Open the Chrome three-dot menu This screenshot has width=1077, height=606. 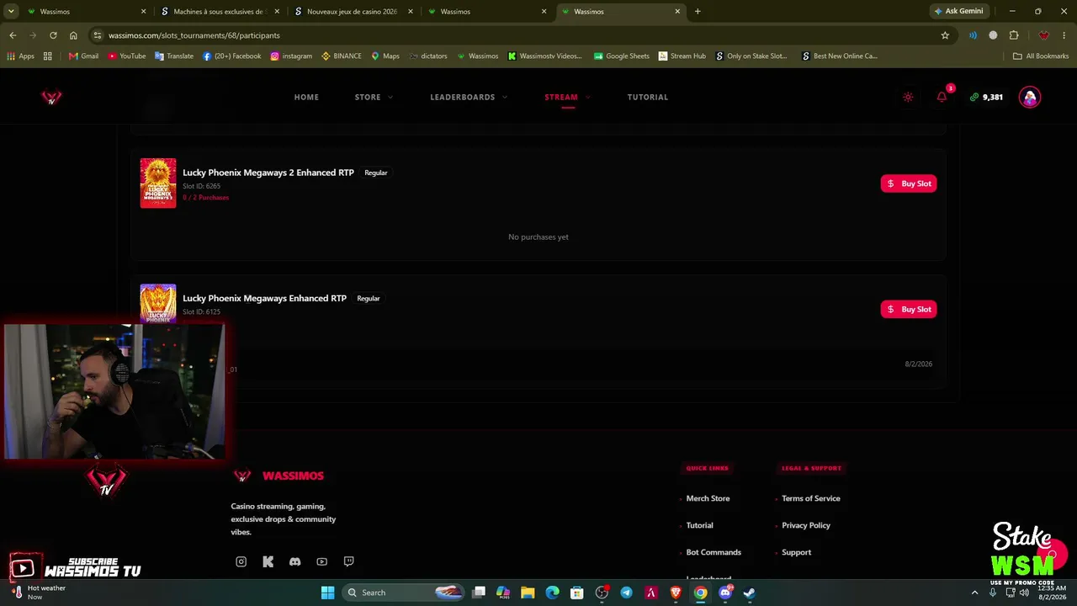pos(1064,35)
